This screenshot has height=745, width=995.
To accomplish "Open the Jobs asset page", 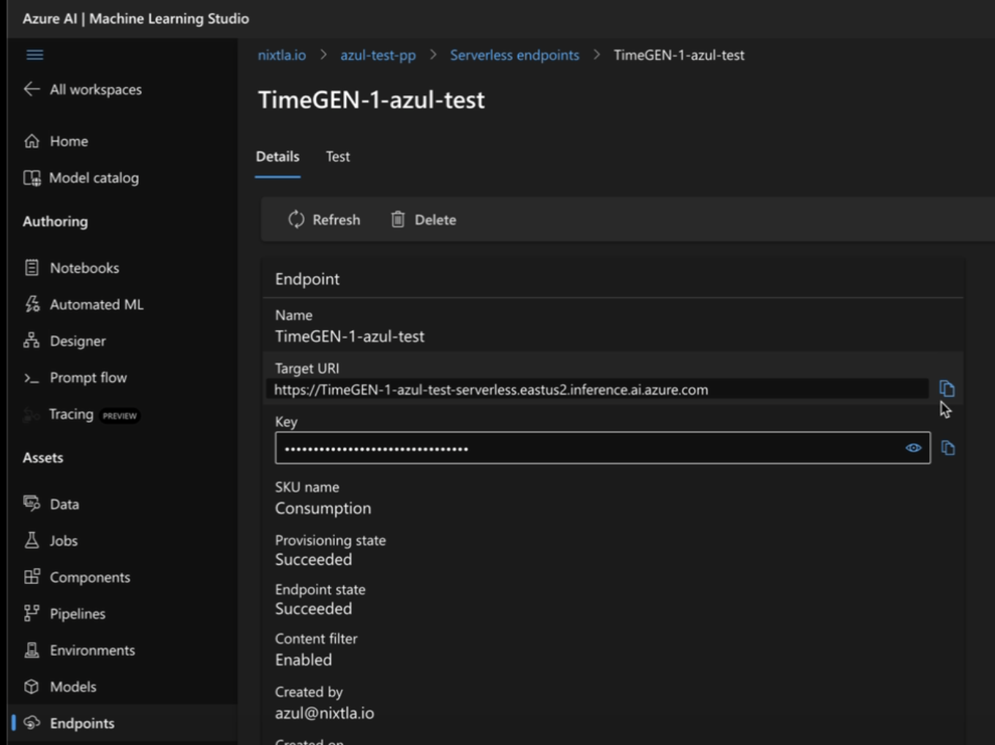I will coord(64,540).
